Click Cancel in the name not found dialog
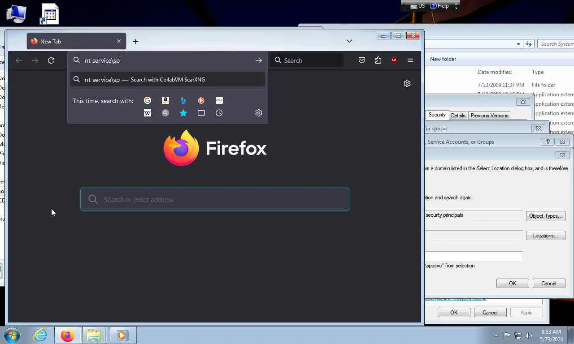Viewport: 574px width, 344px height. (549, 284)
